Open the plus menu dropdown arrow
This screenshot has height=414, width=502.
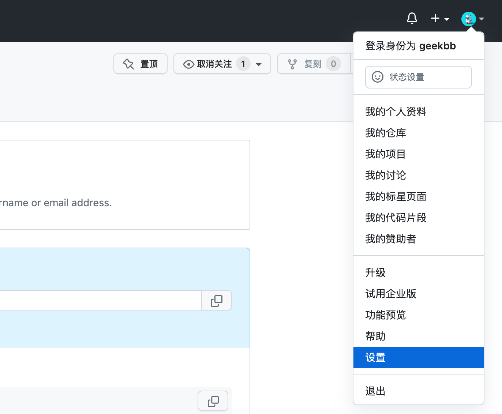(446, 19)
